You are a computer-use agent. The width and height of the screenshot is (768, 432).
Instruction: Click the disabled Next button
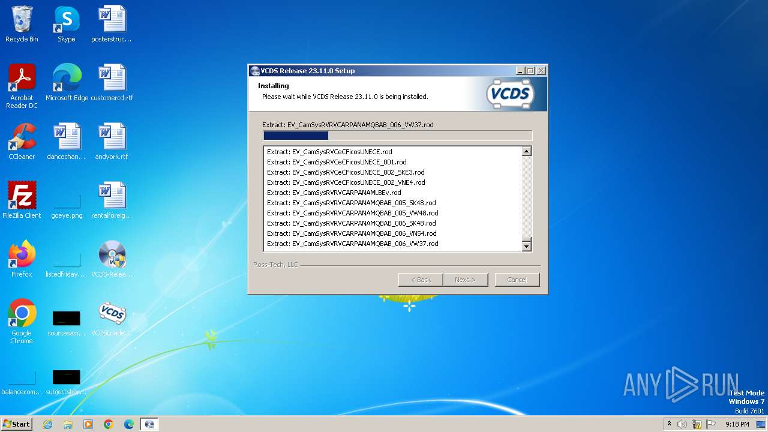pyautogui.click(x=465, y=280)
